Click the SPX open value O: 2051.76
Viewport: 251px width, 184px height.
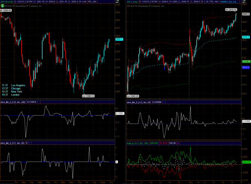pos(39,2)
